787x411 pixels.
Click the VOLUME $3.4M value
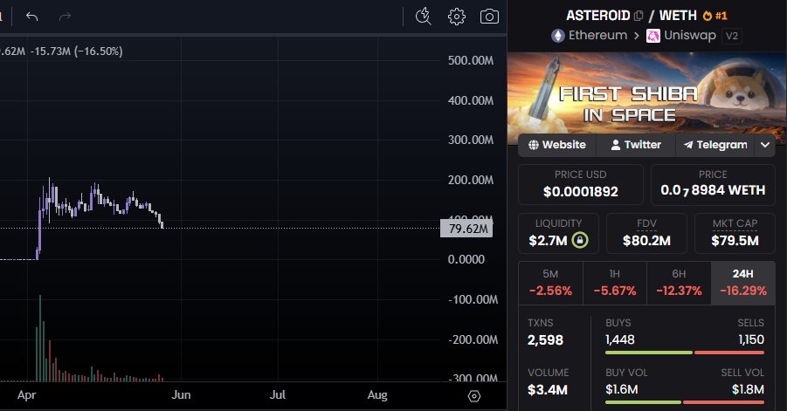pyautogui.click(x=548, y=390)
